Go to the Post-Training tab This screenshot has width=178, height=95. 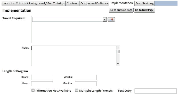[144, 3]
